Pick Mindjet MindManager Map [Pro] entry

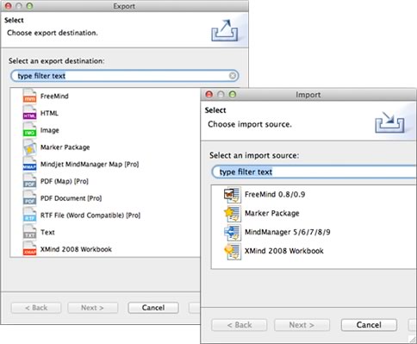pyautogui.click(x=90, y=164)
